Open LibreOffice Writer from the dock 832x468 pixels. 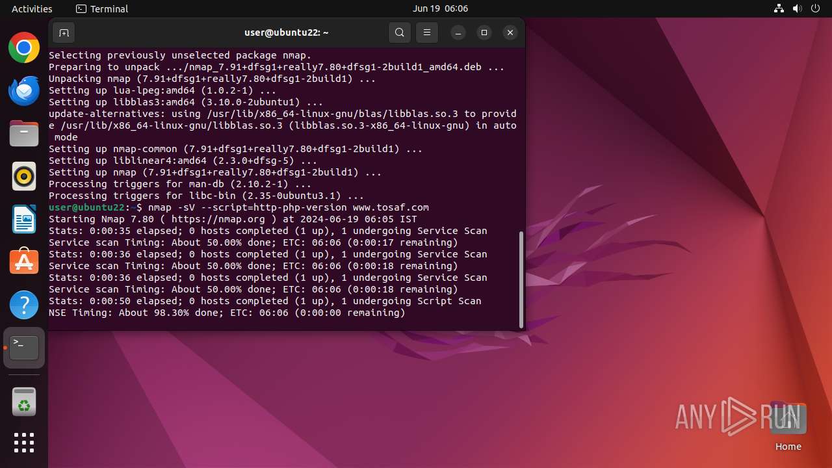coord(24,219)
